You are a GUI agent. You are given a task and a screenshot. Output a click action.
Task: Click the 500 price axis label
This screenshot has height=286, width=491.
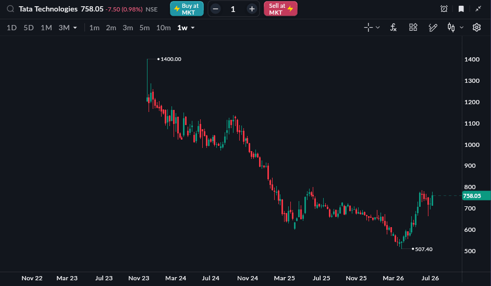(470, 251)
